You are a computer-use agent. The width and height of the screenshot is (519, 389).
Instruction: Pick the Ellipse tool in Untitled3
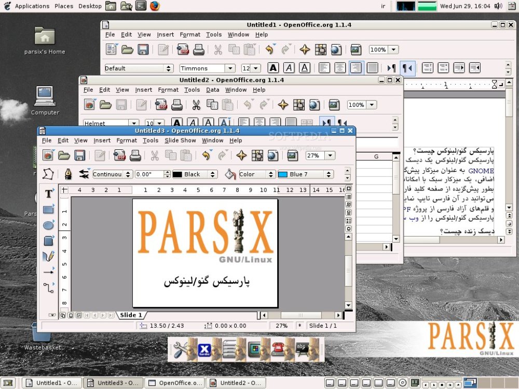(x=49, y=225)
